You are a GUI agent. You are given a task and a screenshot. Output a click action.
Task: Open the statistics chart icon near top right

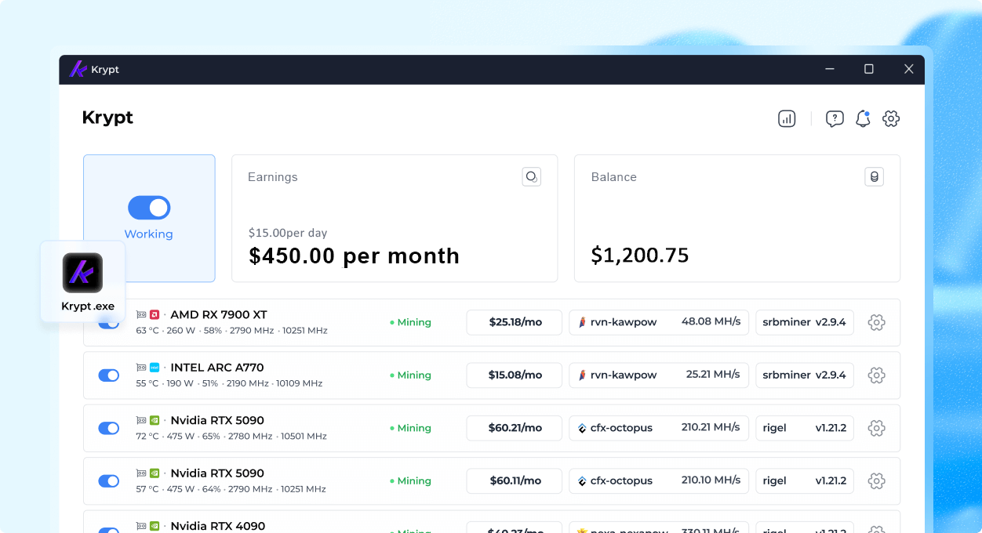pos(786,118)
